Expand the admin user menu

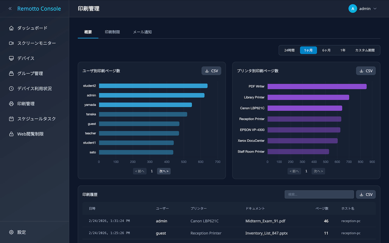363,9
